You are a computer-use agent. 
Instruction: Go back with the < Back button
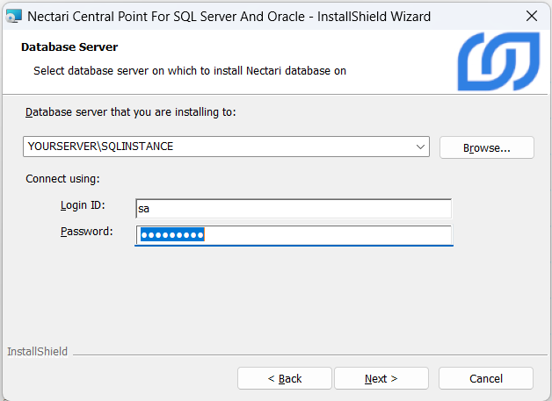(x=284, y=378)
